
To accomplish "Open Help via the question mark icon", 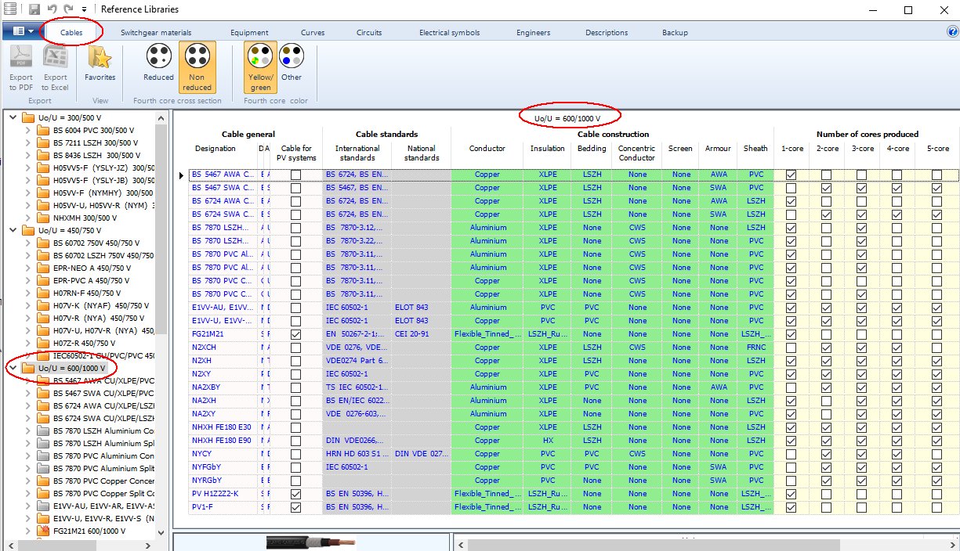I will click(954, 32).
